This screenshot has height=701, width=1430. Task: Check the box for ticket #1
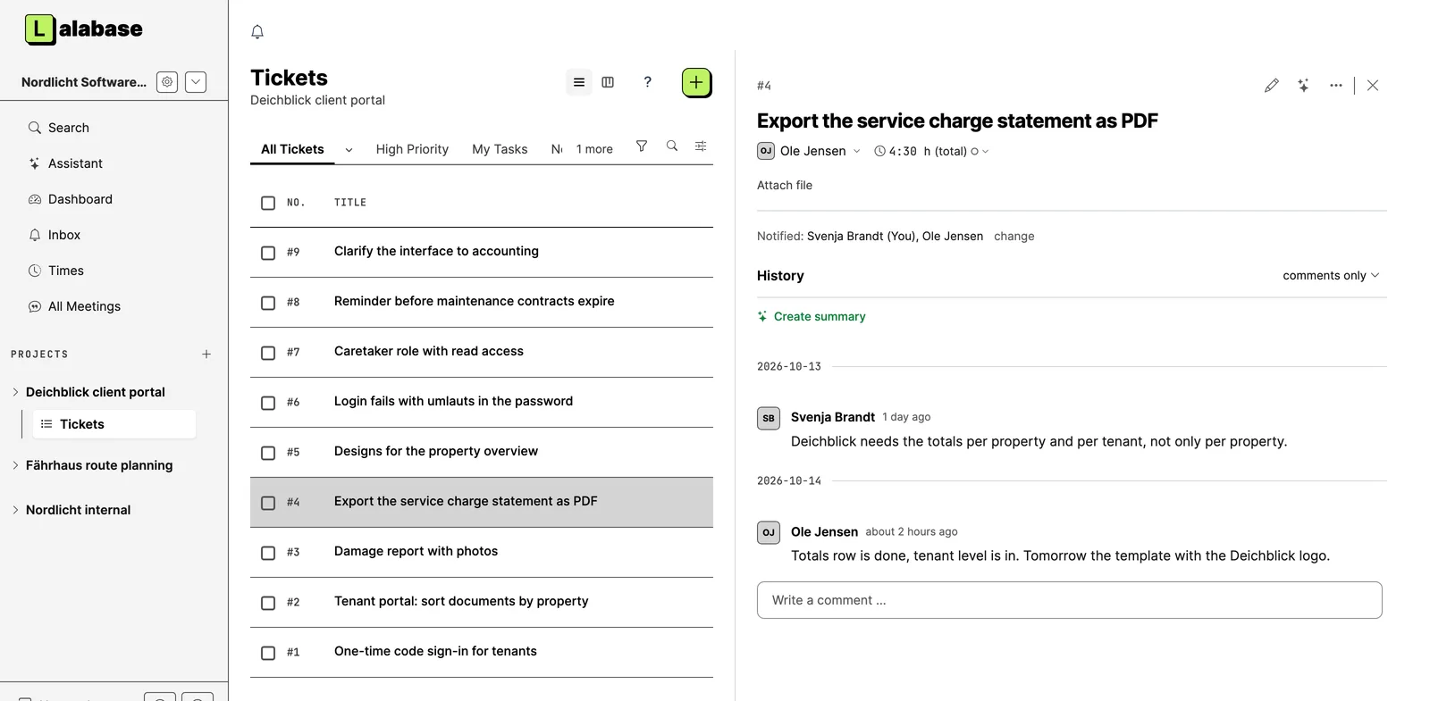tap(268, 653)
